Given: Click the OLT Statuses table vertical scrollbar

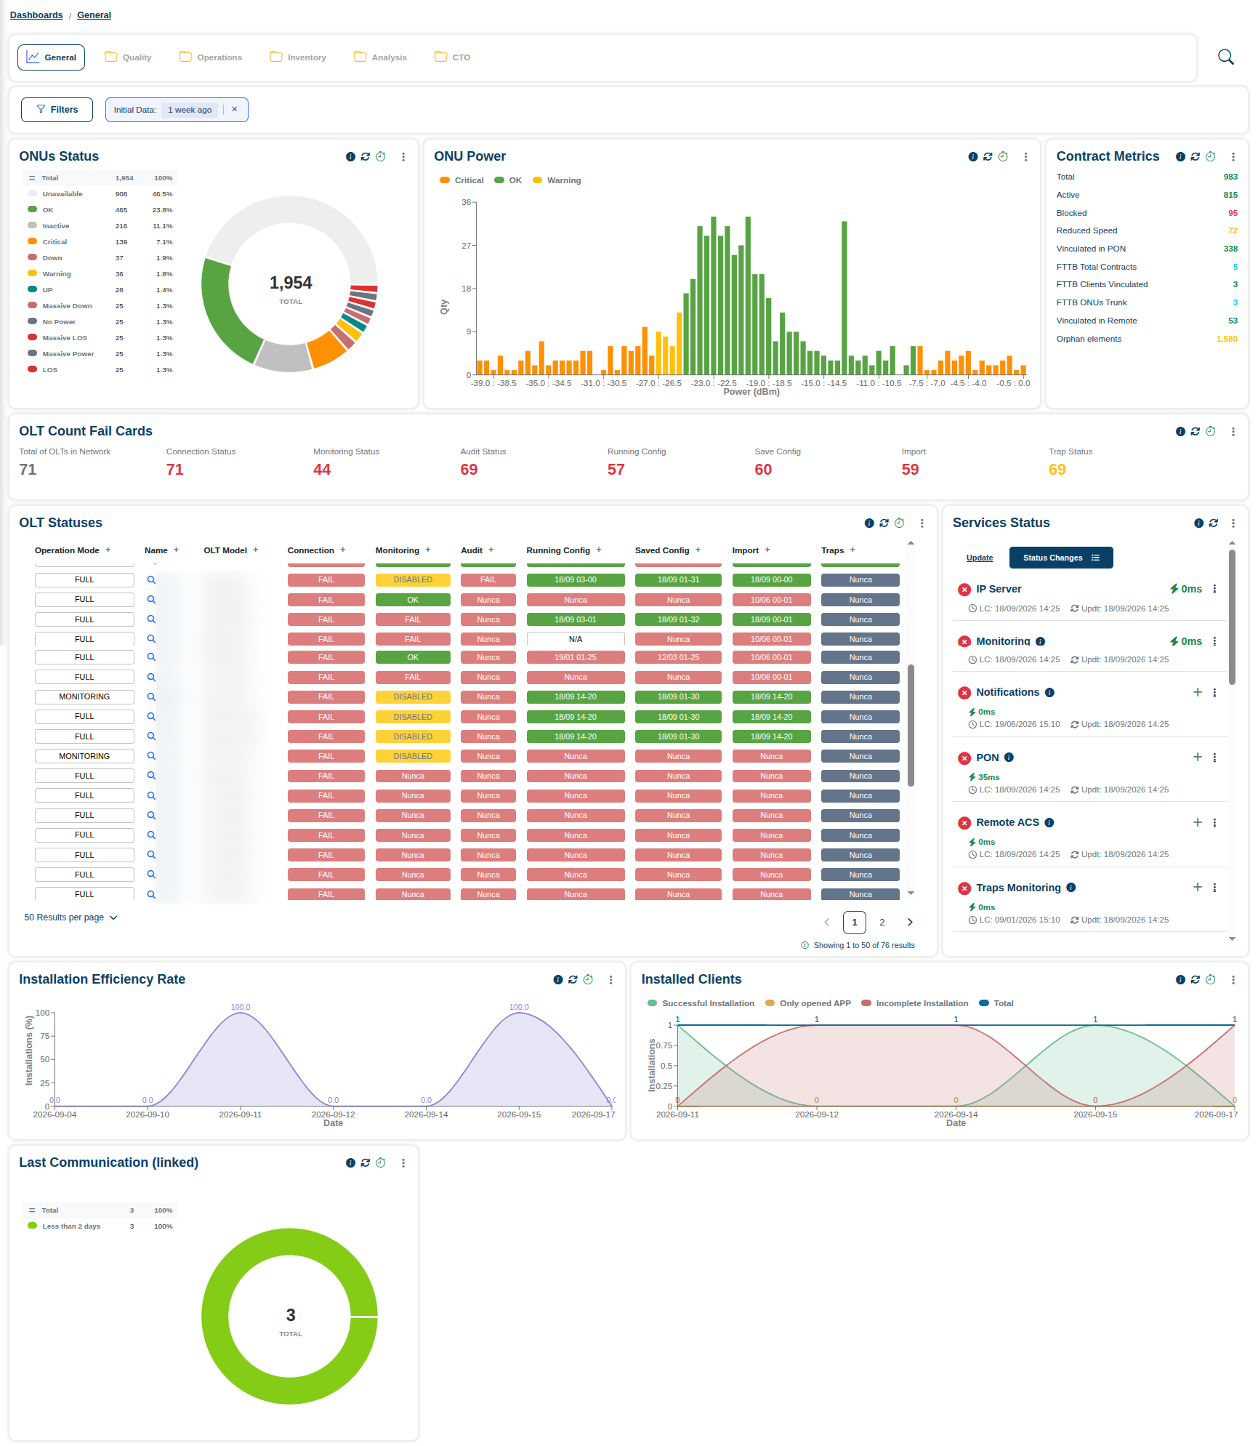Looking at the screenshot, I should (911, 725).
